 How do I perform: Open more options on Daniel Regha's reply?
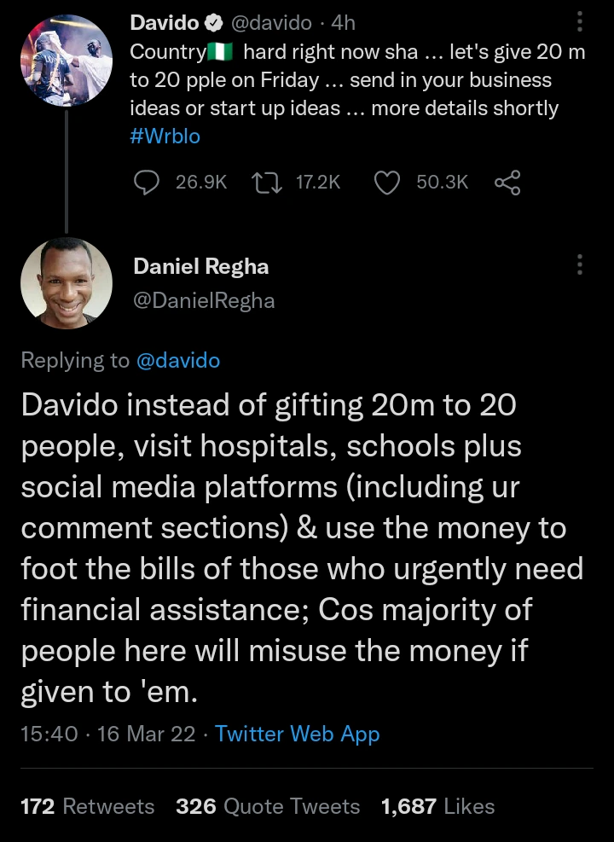coord(580,264)
